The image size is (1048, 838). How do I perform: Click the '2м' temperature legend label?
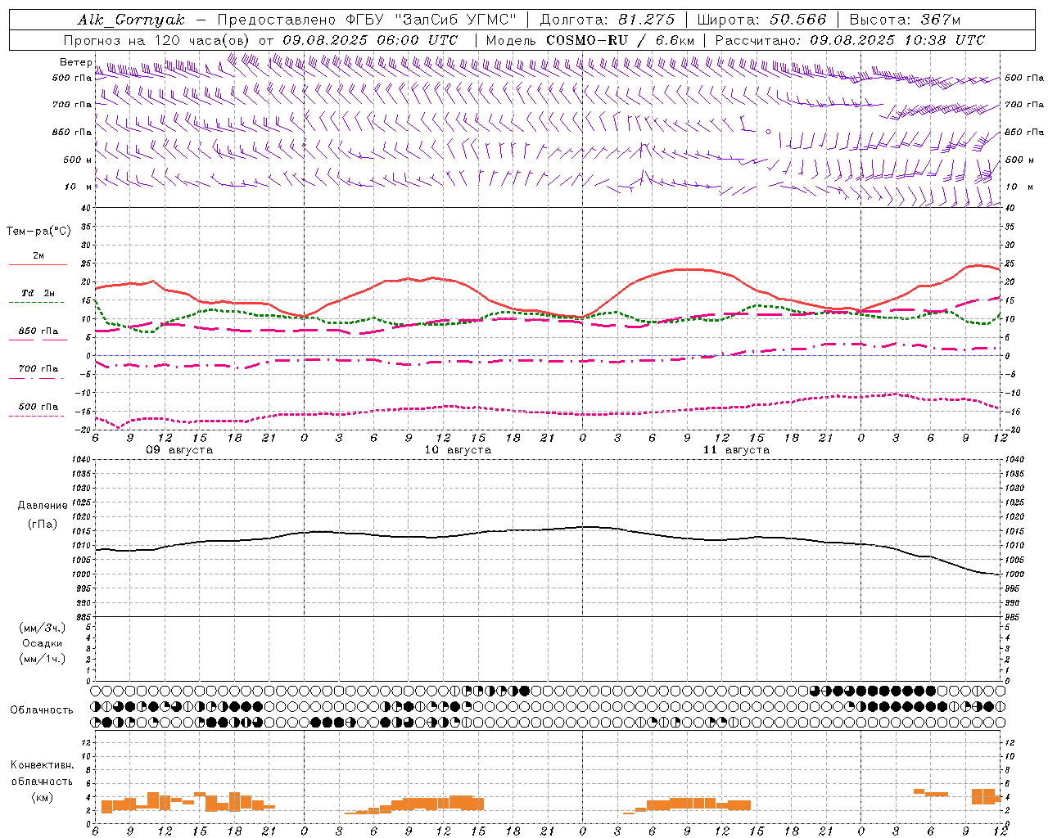pos(38,255)
